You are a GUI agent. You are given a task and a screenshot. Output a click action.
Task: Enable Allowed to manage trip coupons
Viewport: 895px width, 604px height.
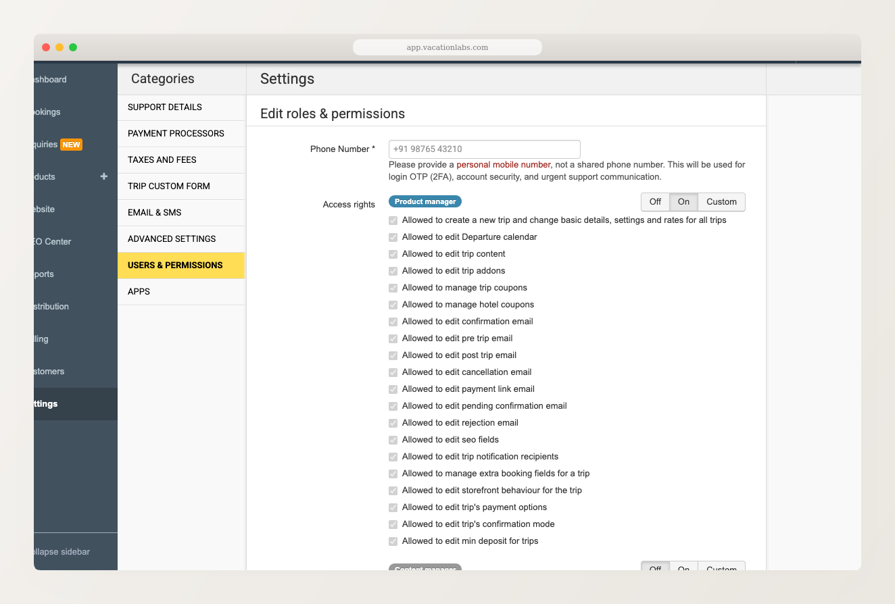[x=393, y=288]
